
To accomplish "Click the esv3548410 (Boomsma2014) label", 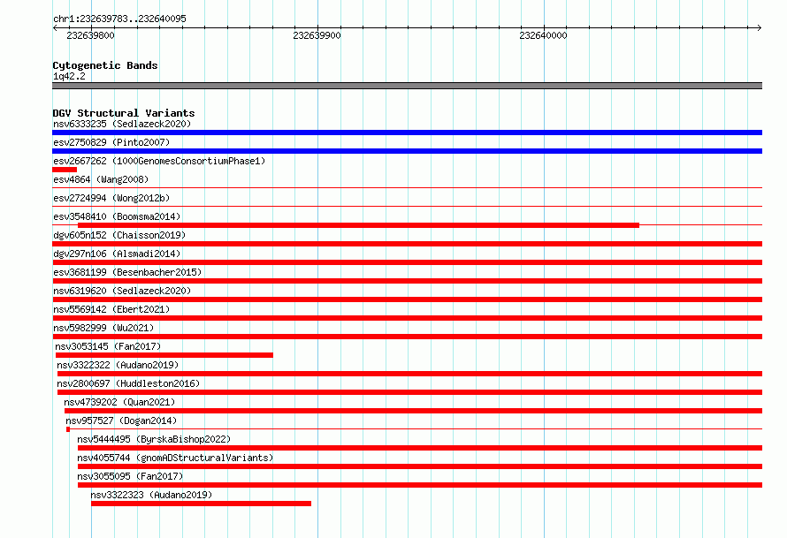I will click(117, 216).
